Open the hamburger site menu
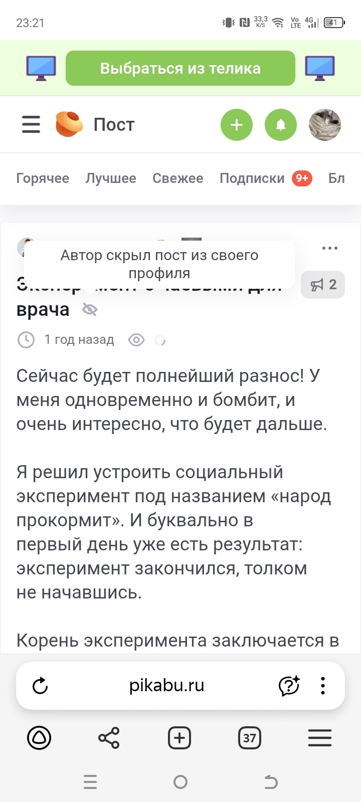The image size is (361, 802). 31,124
